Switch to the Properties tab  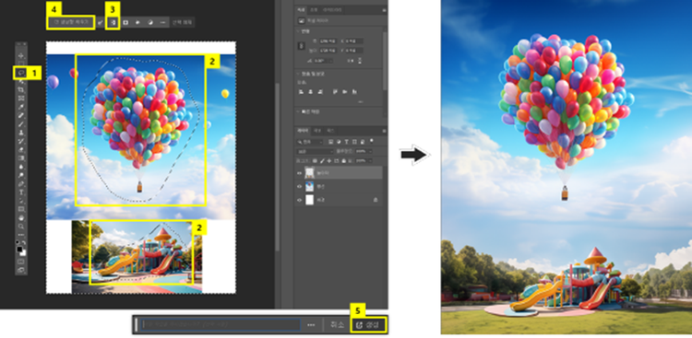pos(301,10)
